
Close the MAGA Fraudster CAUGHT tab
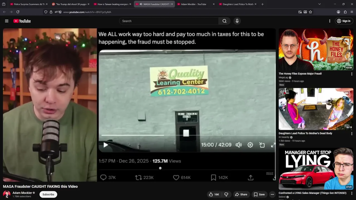tap(172, 4)
